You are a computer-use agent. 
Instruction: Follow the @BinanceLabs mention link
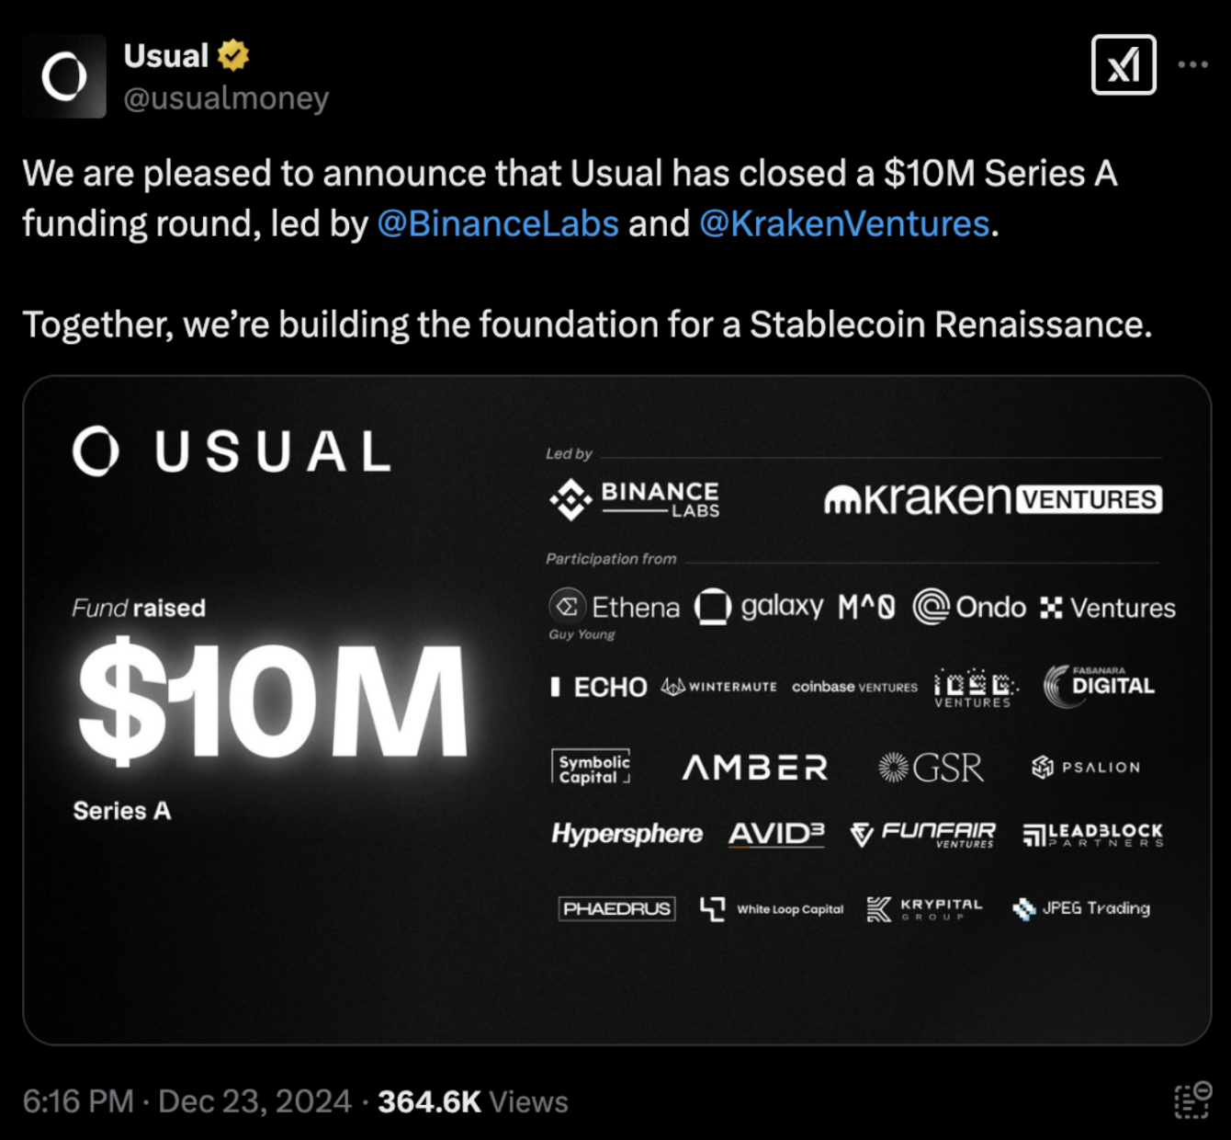498,223
